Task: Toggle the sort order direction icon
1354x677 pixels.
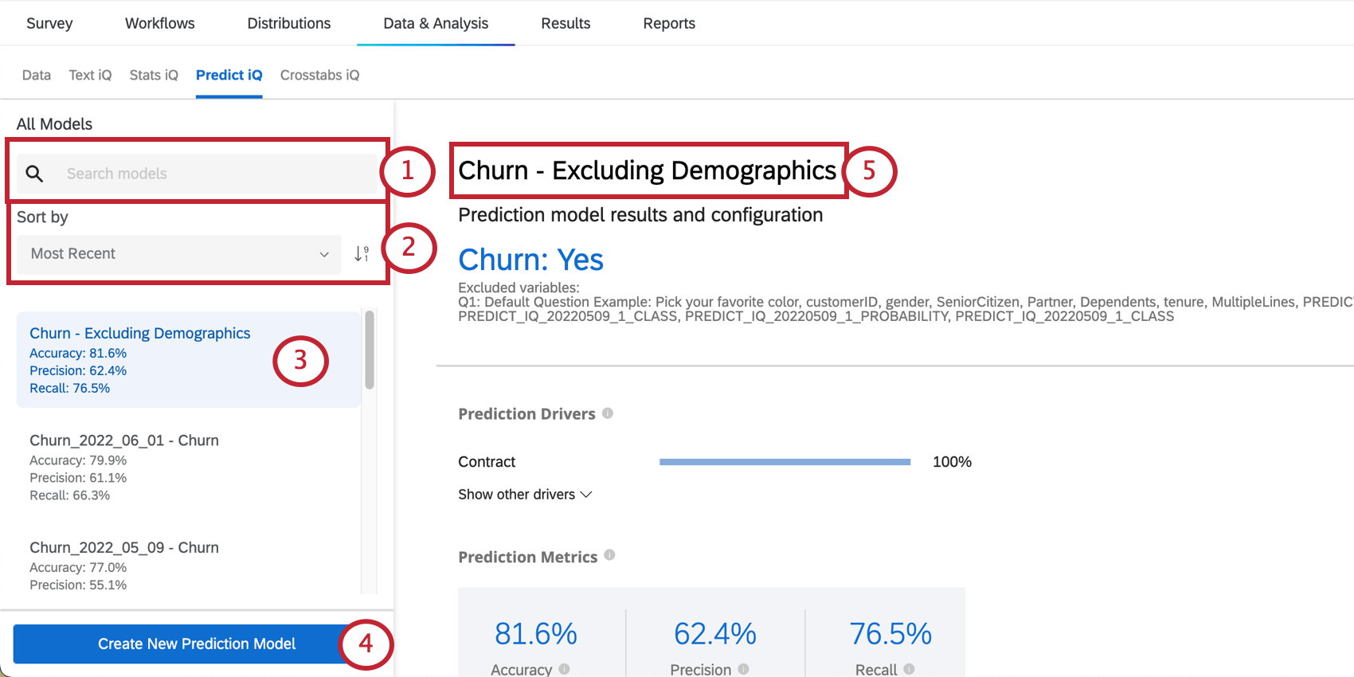Action: 362,254
